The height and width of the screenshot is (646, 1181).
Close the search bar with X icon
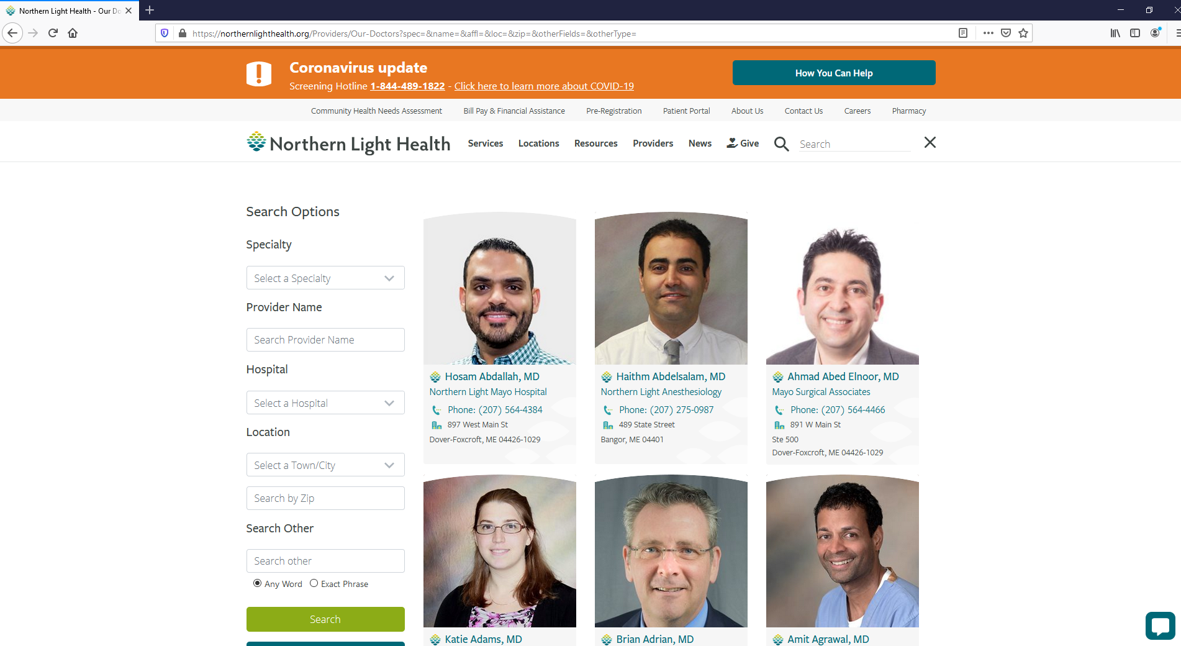coord(930,142)
